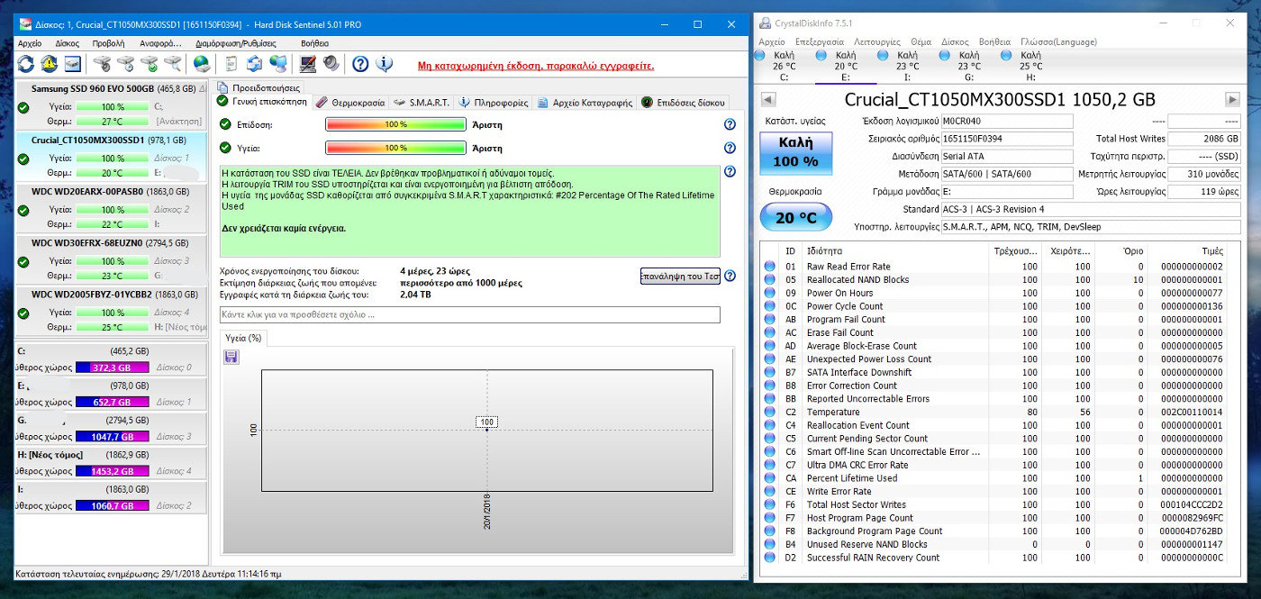Open Διαμόρφωση/Ρυθμίσεις menu
The width and height of the screenshot is (1261, 599).
click(236, 42)
